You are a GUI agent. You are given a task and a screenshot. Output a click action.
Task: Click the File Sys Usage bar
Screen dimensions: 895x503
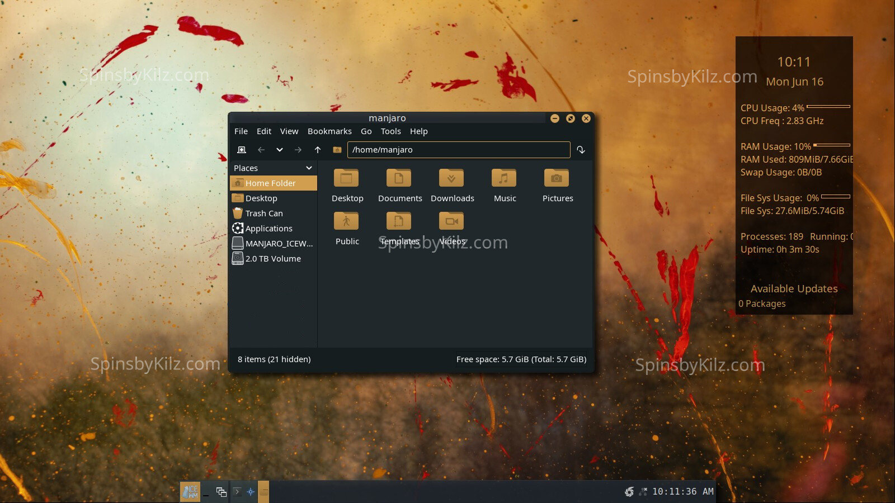click(x=836, y=197)
